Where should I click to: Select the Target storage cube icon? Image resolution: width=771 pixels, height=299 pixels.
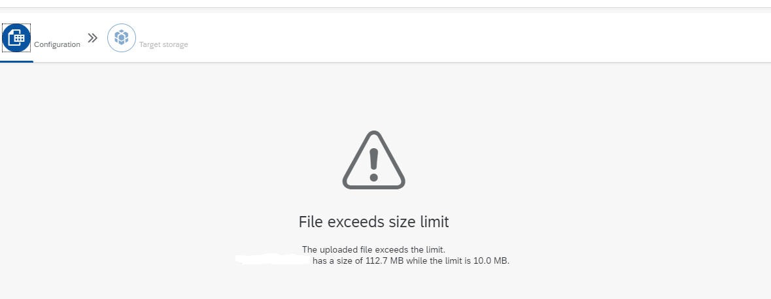pos(122,37)
